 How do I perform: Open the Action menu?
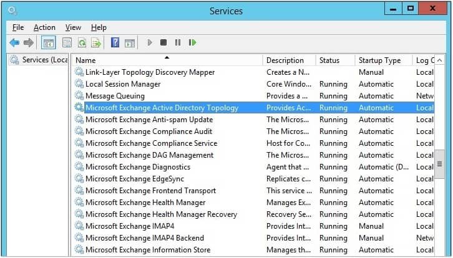tap(44, 27)
